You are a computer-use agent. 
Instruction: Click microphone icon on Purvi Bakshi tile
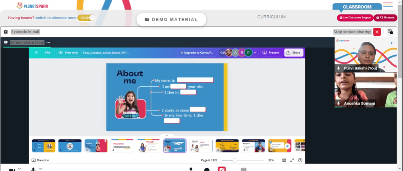(x=339, y=68)
